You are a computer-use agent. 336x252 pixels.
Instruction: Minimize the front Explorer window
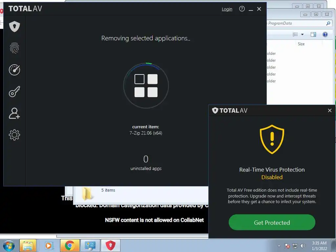click(x=305, y=14)
